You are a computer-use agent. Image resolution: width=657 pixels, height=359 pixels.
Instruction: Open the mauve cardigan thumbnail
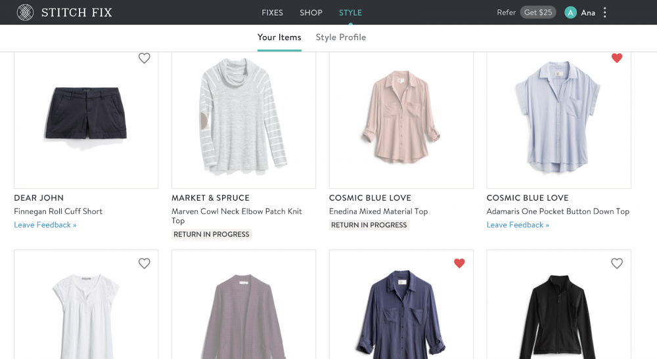(243, 308)
